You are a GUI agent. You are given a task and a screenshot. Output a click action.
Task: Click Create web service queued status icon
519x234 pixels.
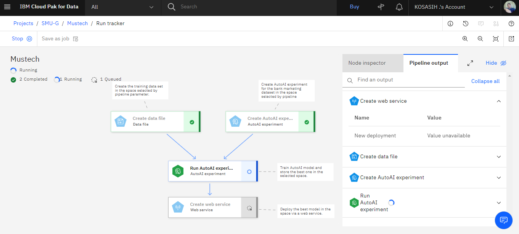coord(249,208)
